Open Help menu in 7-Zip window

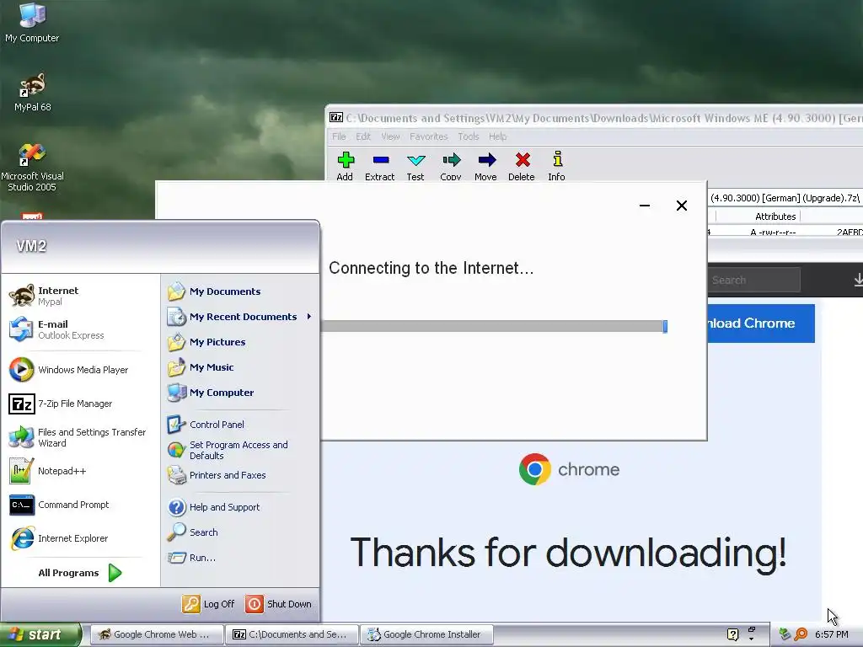(497, 136)
